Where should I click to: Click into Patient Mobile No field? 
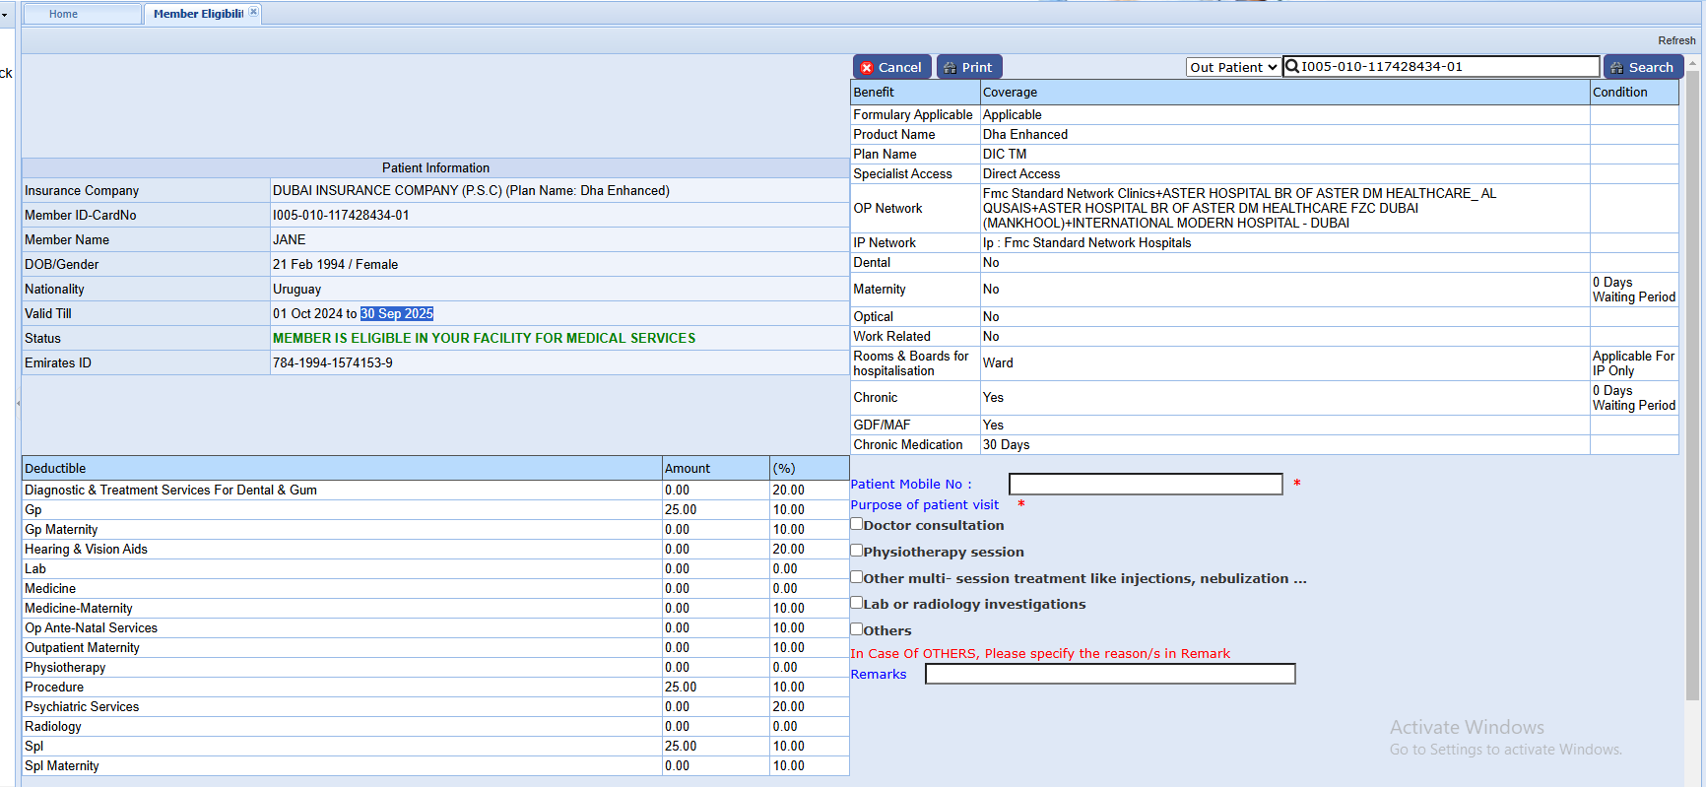1145,485
